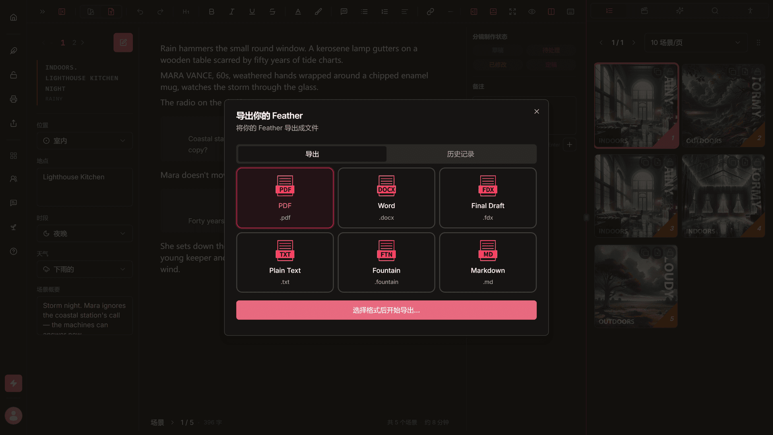Open the comments icon in left sidebar
This screenshot has width=773, height=435.
click(14, 203)
